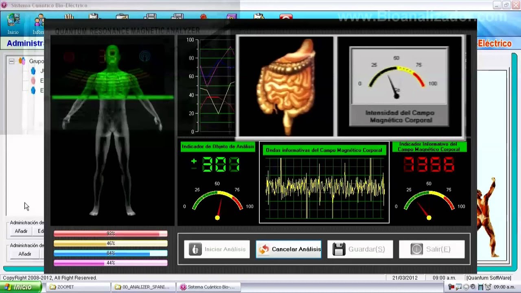Click the CopyRight 2008-2012 status text
This screenshot has width=521, height=293.
[x=50, y=278]
